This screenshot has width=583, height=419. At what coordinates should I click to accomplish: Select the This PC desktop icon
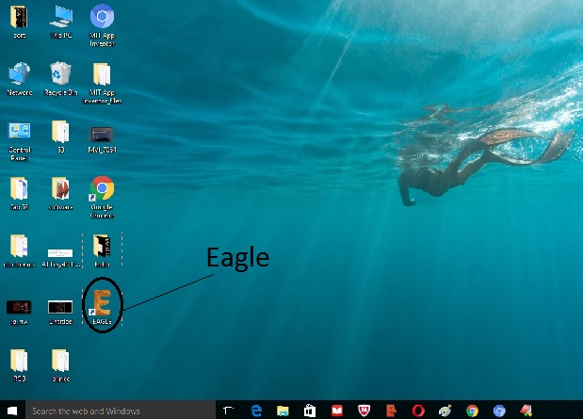point(61,22)
